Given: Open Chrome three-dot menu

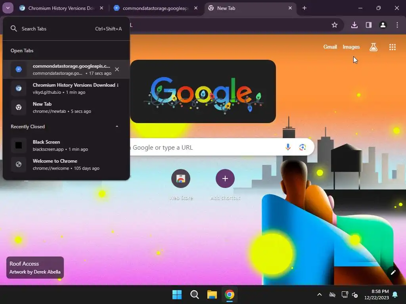Looking at the screenshot, I should 397,25.
